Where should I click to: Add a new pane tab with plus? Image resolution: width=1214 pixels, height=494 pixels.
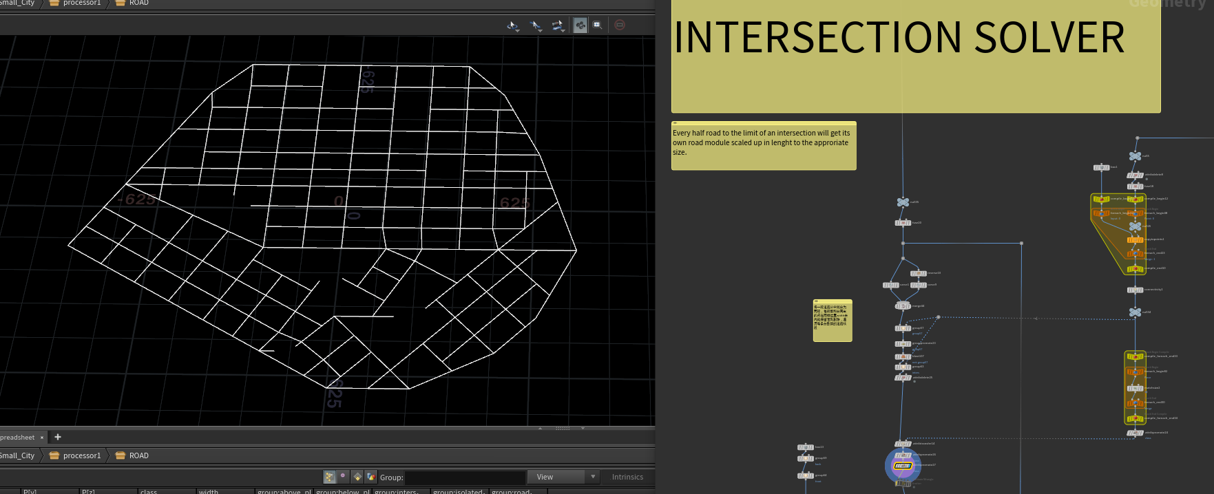58,437
